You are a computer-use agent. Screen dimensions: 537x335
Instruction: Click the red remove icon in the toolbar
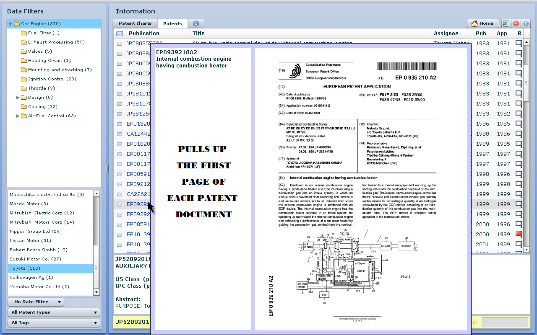(516, 23)
